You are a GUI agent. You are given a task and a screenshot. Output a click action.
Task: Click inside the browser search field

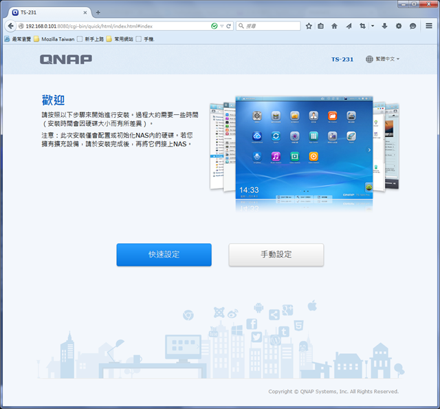click(x=268, y=26)
